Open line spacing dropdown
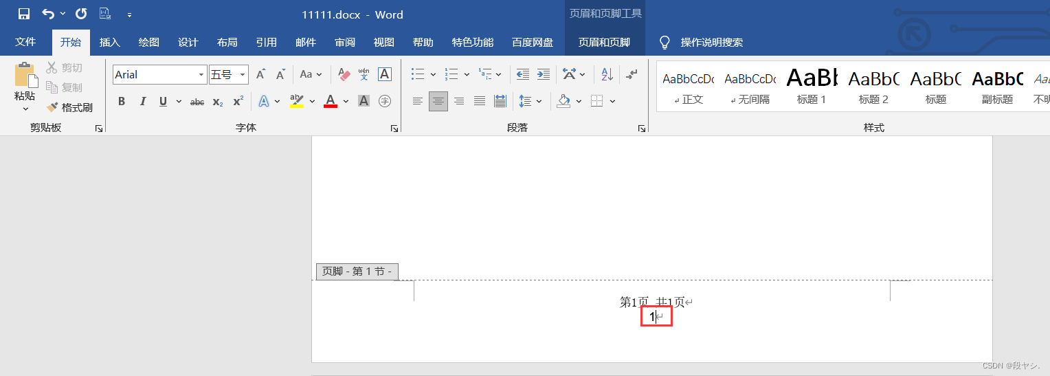 pyautogui.click(x=530, y=102)
